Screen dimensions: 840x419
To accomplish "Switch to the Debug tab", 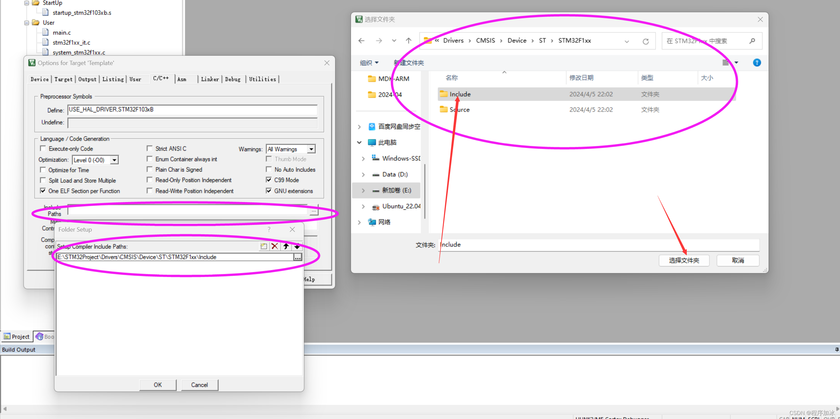I will point(233,79).
